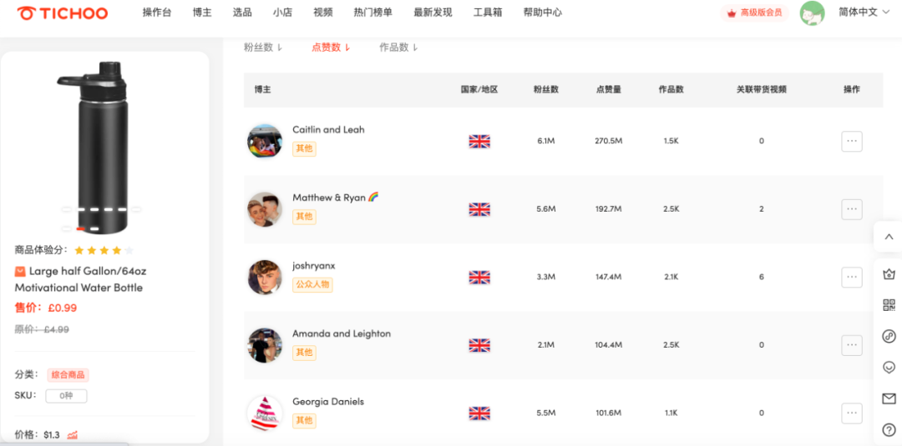
Task: Open the user avatar at top right
Action: click(812, 13)
